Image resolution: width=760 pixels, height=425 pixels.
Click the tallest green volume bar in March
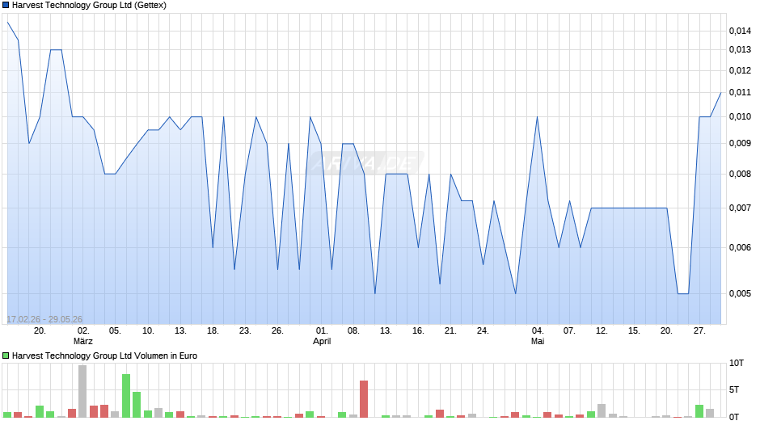[126, 395]
